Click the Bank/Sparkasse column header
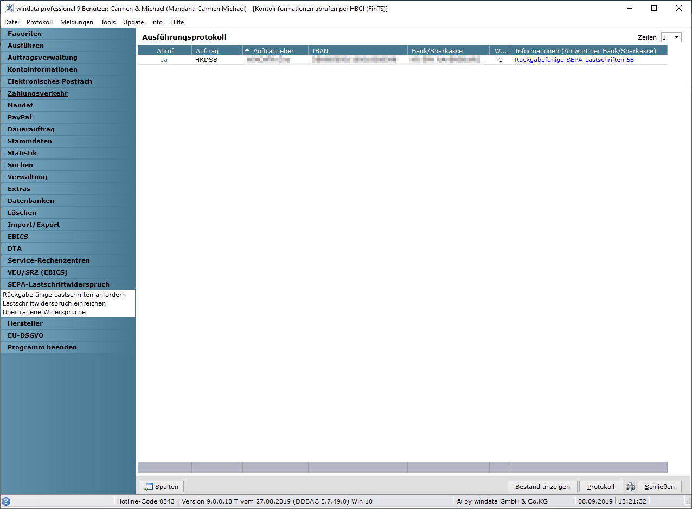This screenshot has height=509, width=692. coord(448,50)
